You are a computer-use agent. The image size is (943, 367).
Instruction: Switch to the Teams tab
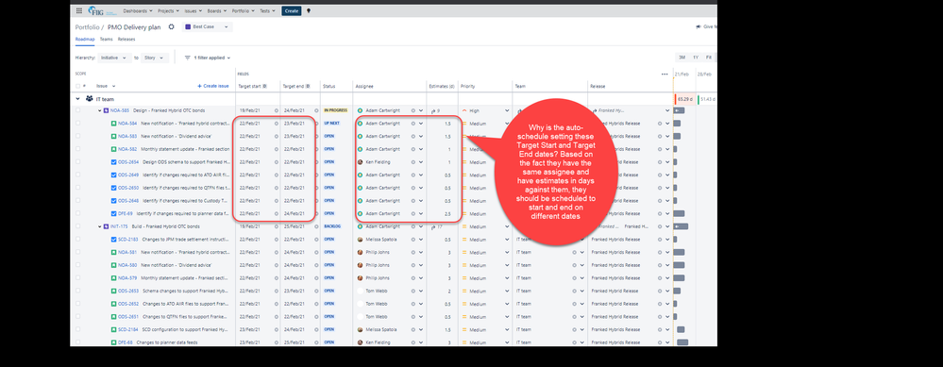tap(106, 39)
